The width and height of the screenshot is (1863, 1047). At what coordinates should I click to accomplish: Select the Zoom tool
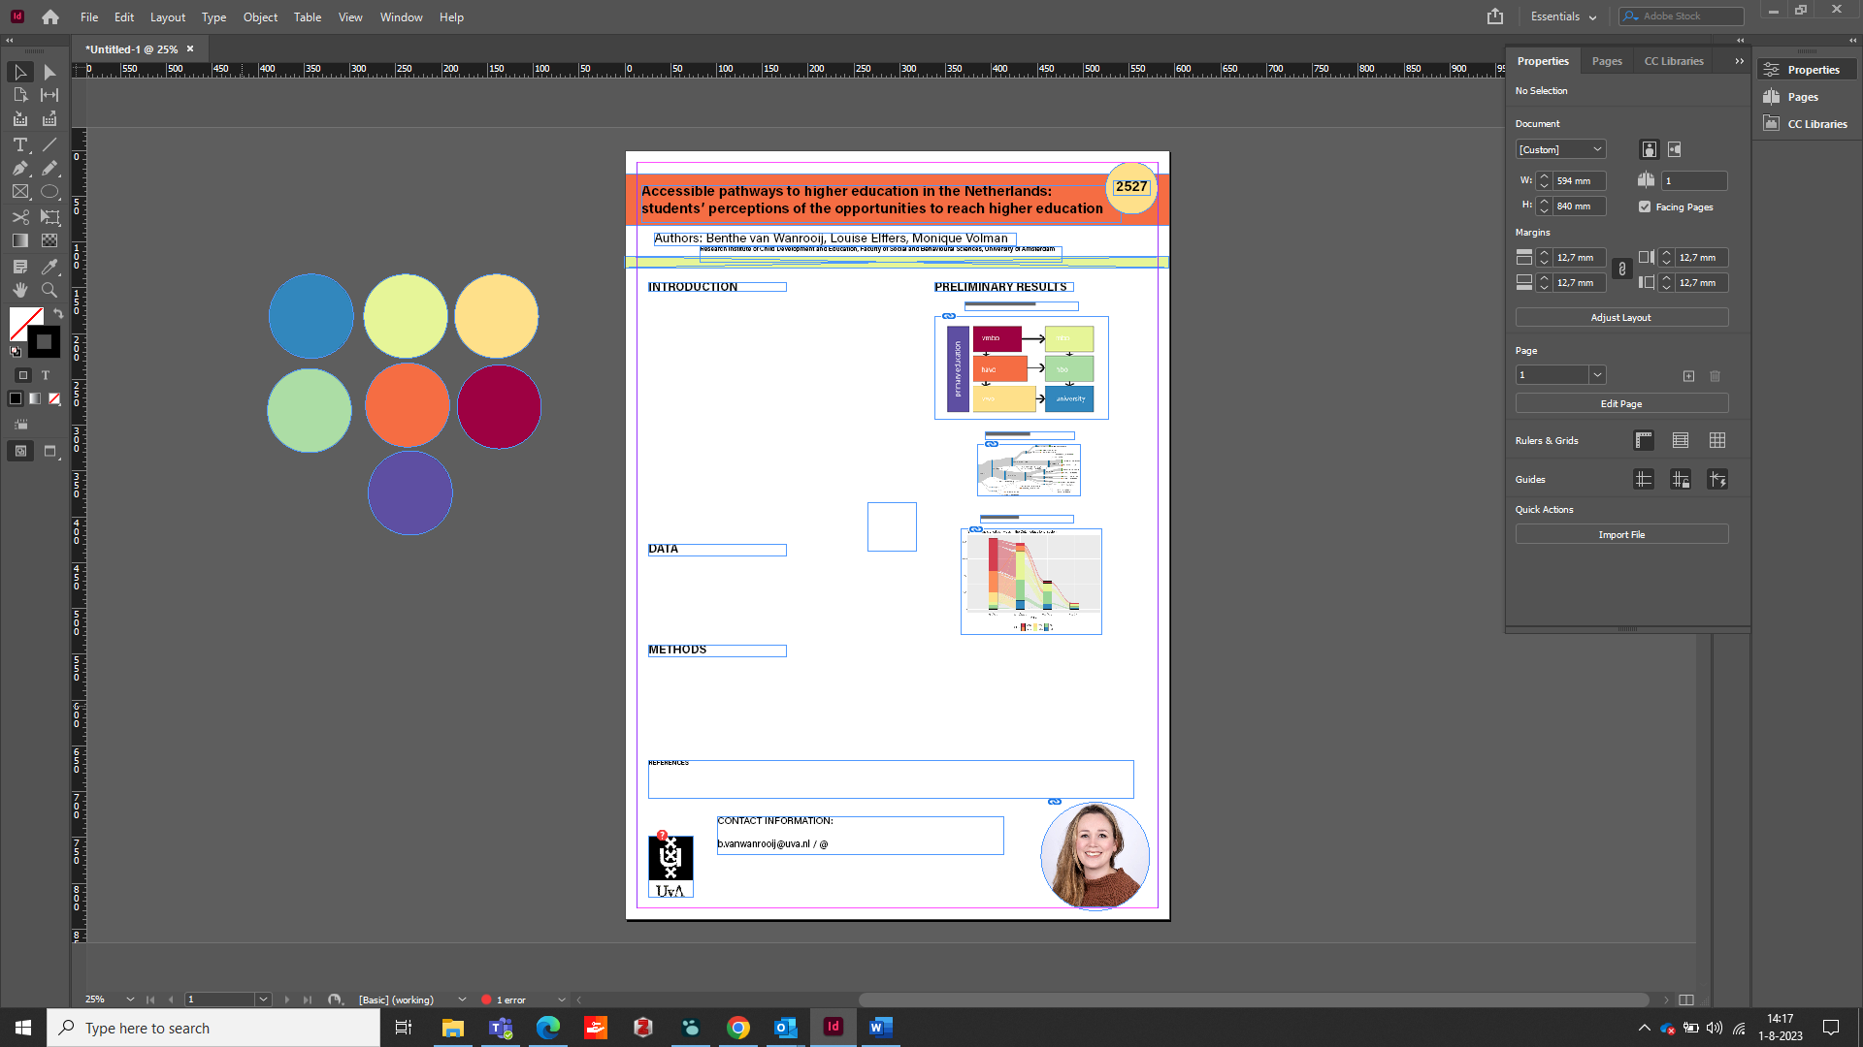[49, 290]
